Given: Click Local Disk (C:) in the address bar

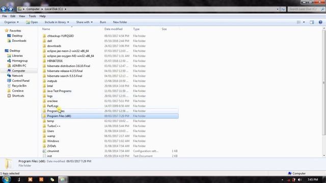Looking at the screenshot, I should 53,9.
